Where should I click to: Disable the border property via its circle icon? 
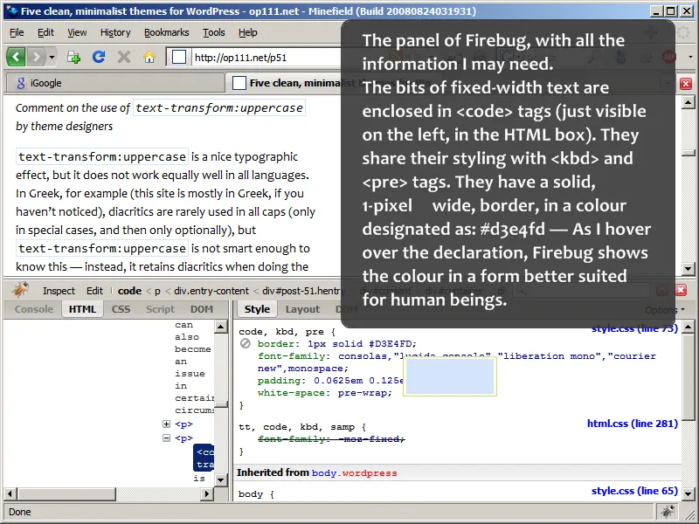point(246,343)
